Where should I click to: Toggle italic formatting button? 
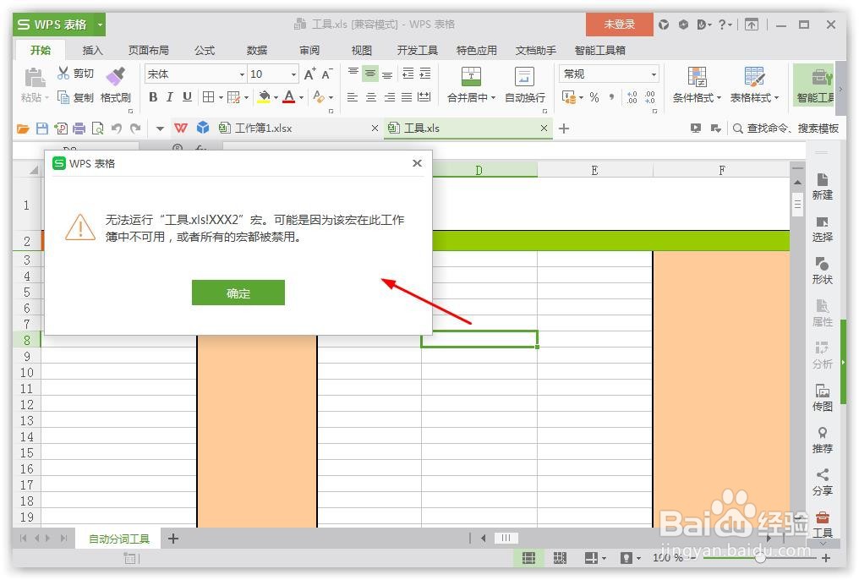point(170,97)
